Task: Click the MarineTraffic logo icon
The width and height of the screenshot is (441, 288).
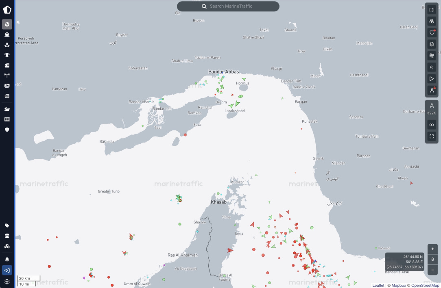Action: [x=7, y=9]
